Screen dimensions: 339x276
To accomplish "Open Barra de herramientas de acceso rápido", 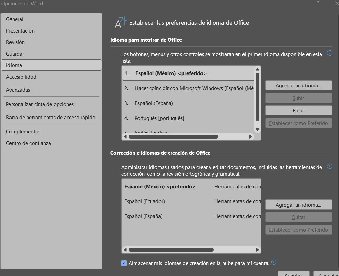I will pyautogui.click(x=51, y=118).
